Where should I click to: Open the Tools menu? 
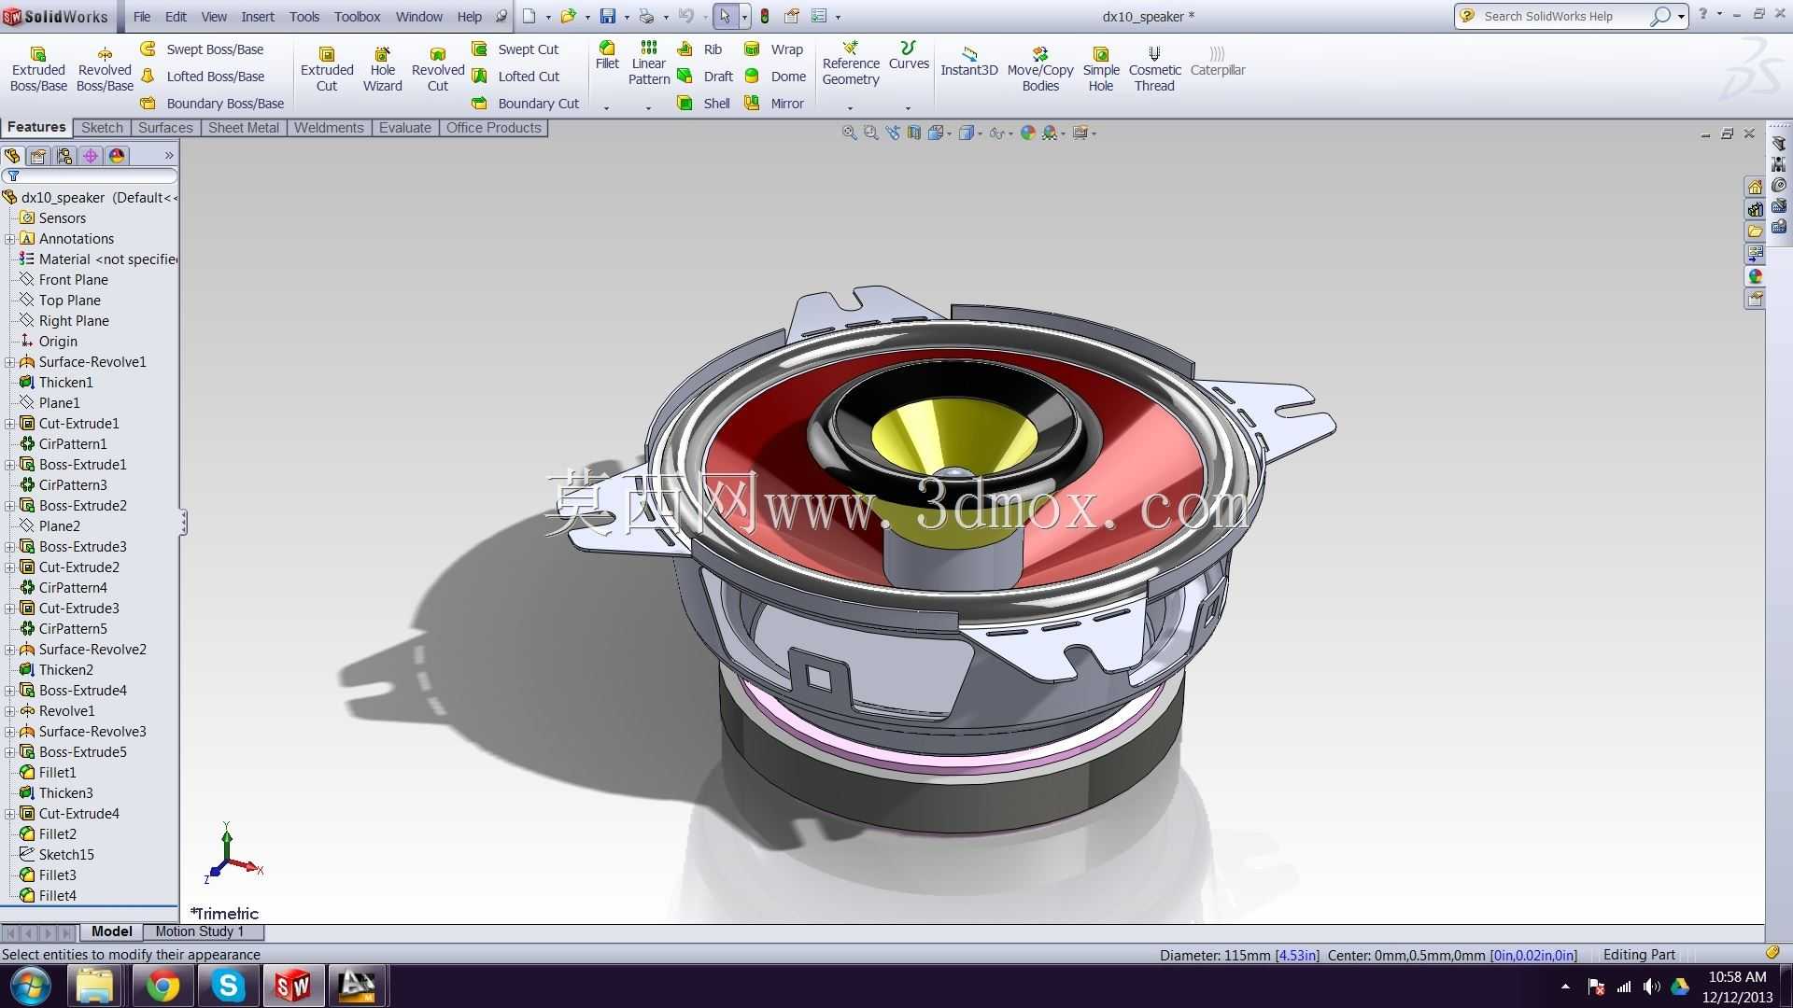304,17
